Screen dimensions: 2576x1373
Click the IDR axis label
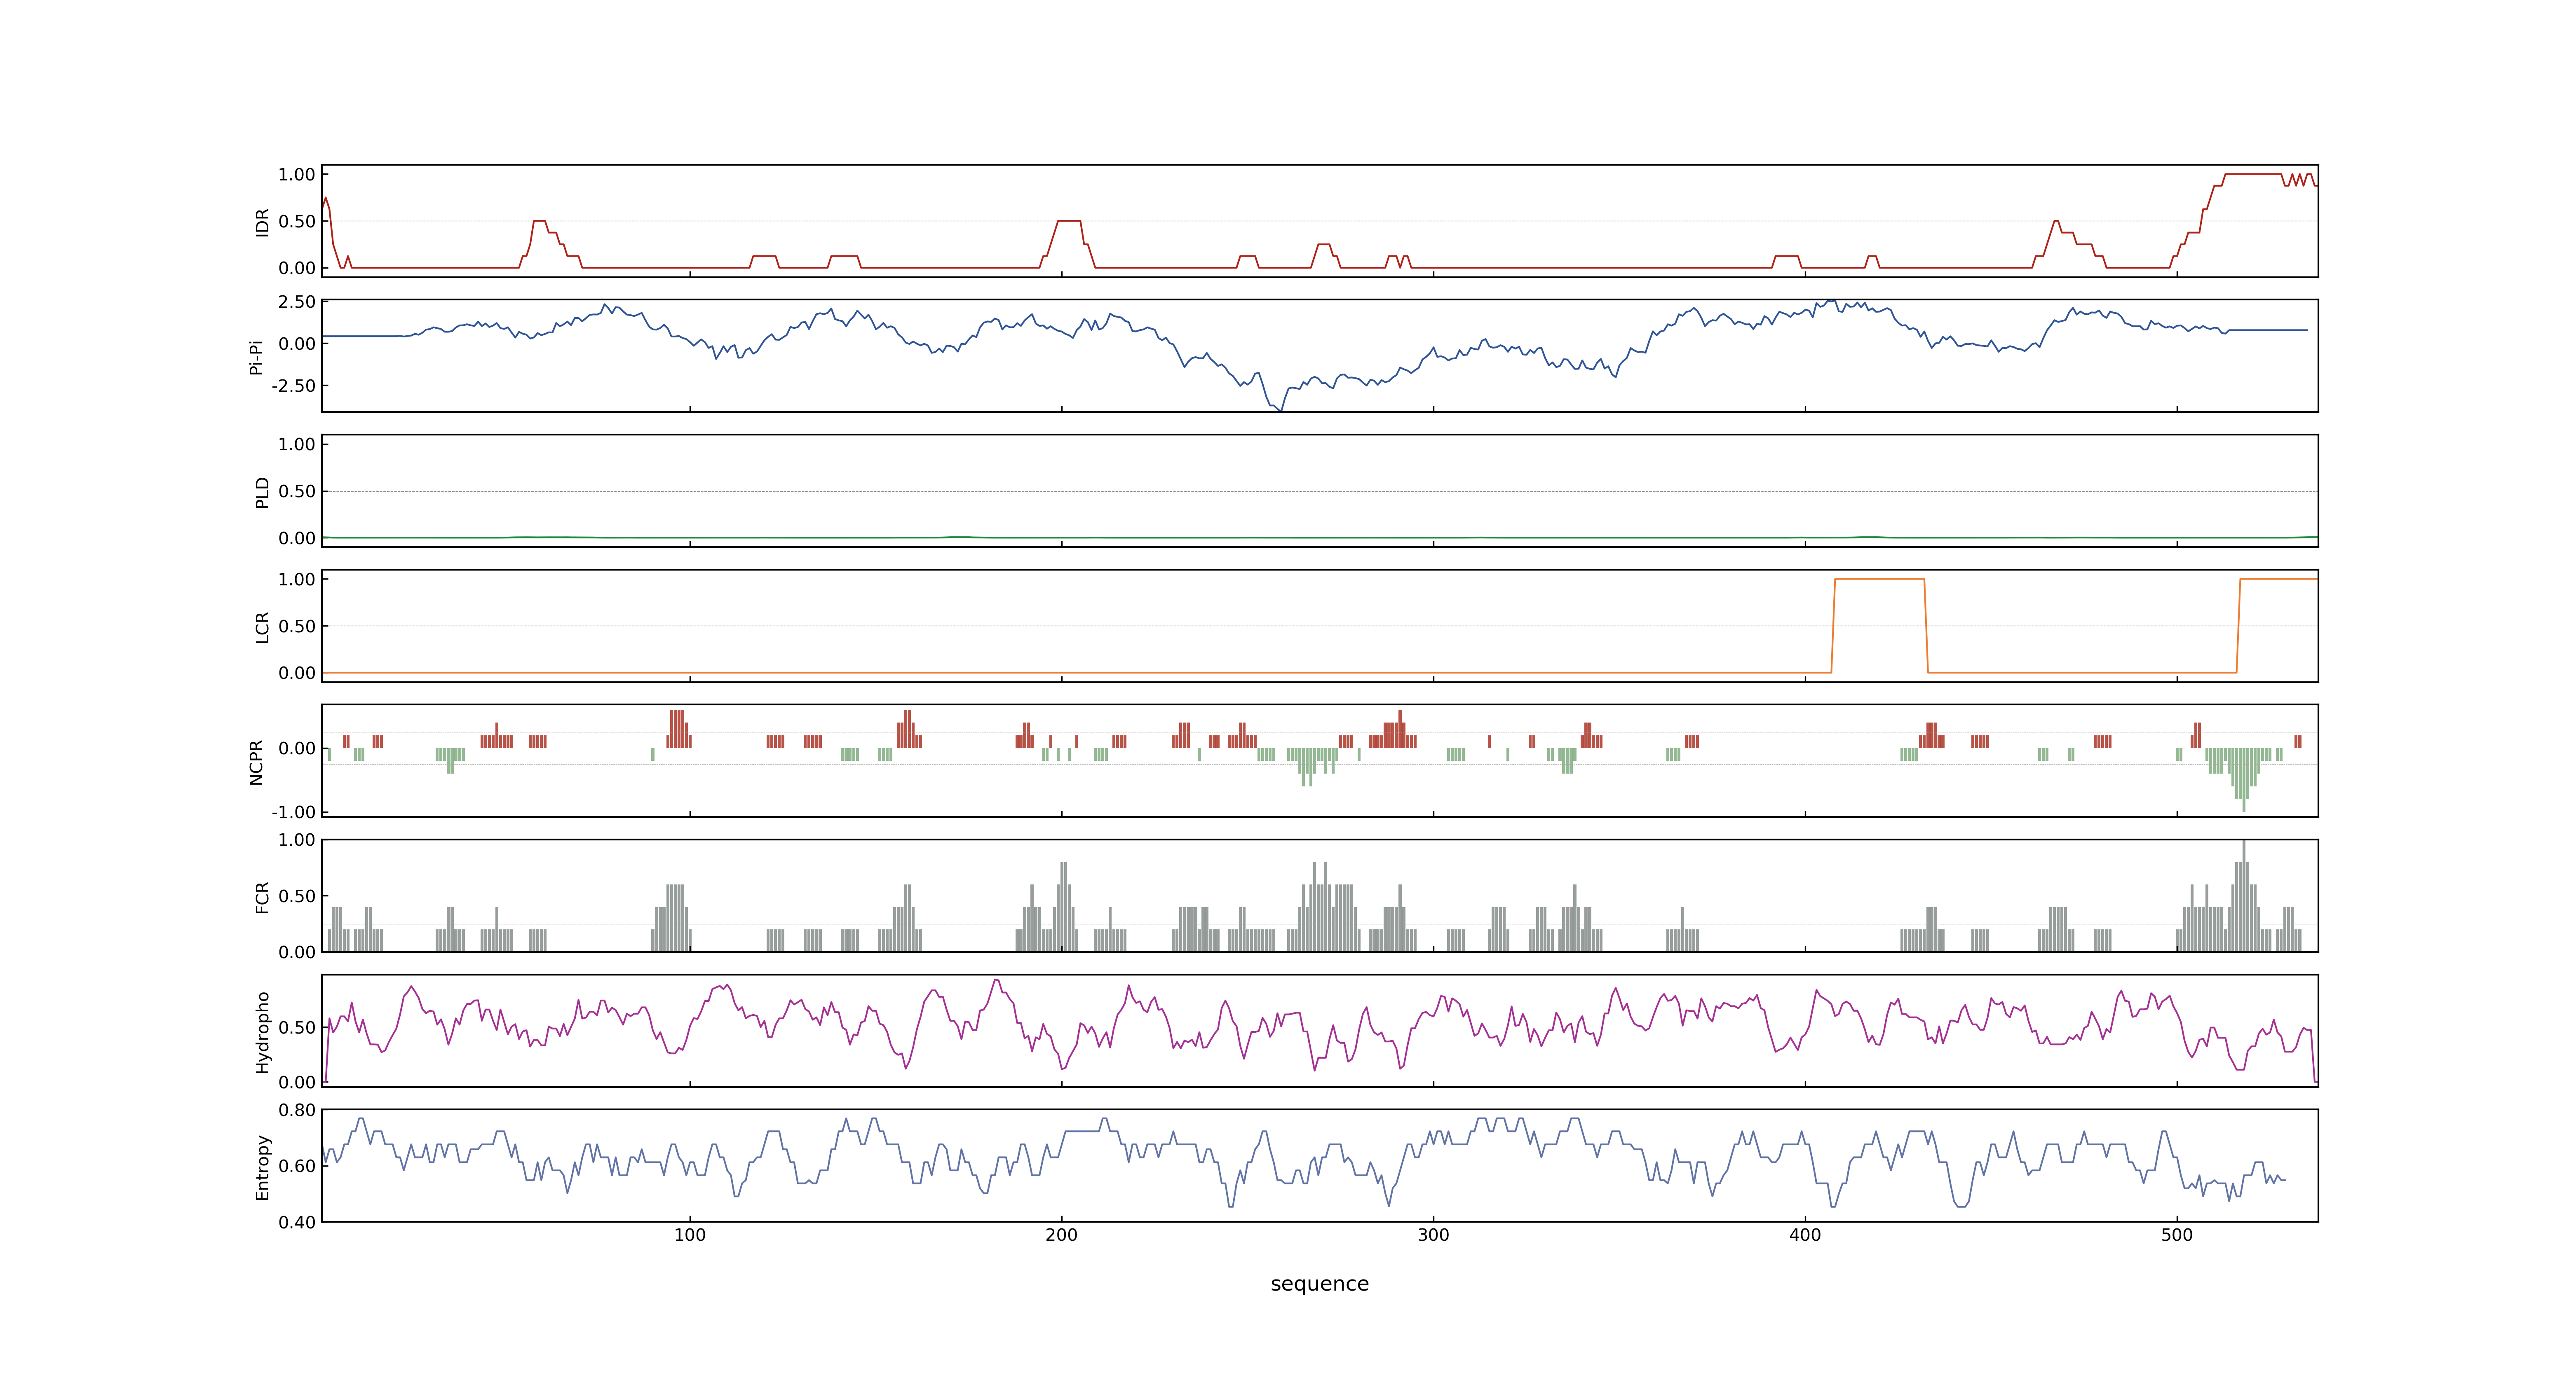coord(262,222)
